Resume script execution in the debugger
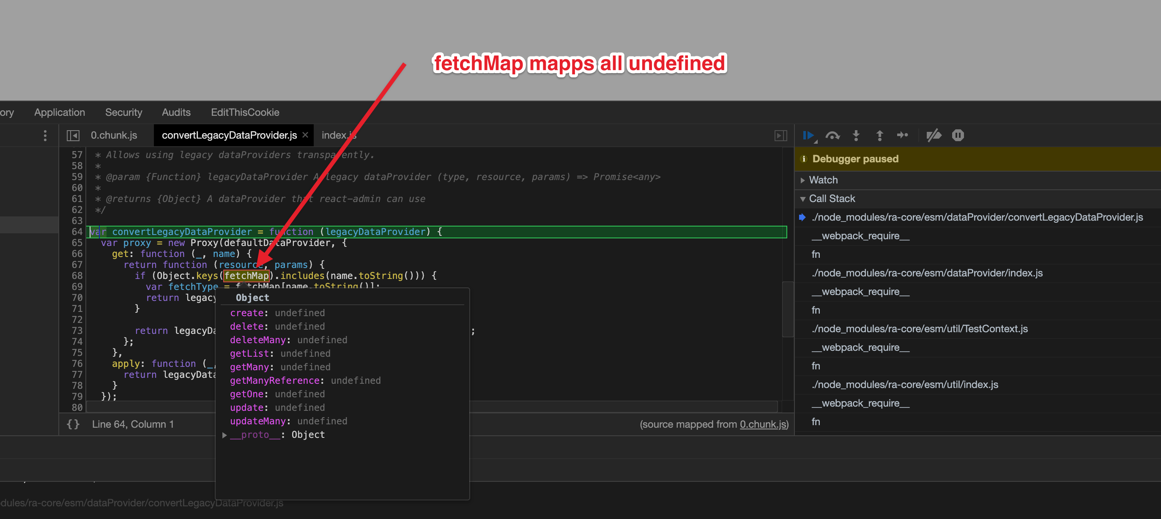1161x519 pixels. click(809, 135)
